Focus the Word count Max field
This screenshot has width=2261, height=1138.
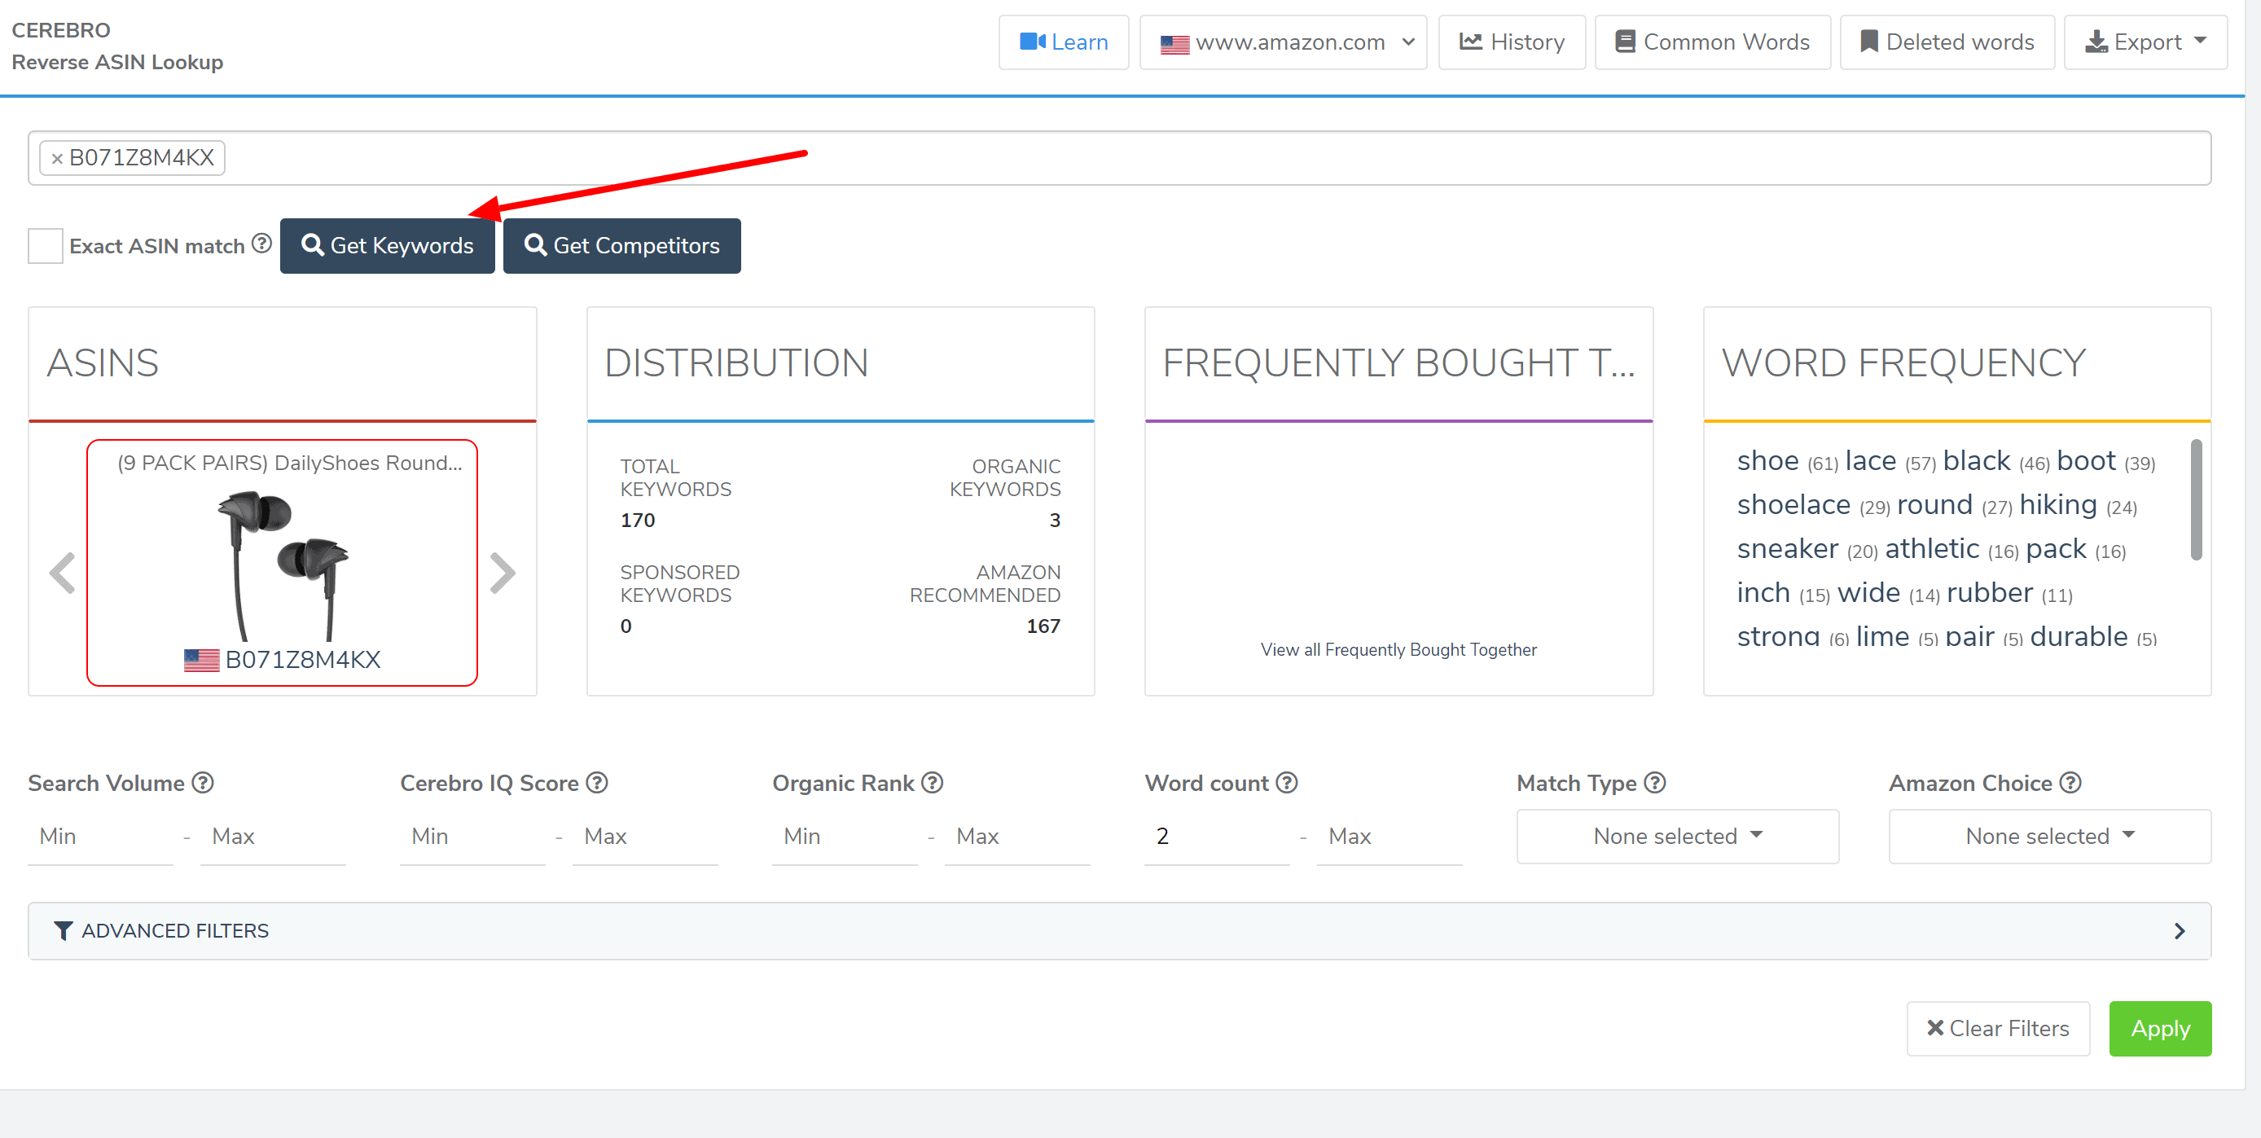[1390, 837]
